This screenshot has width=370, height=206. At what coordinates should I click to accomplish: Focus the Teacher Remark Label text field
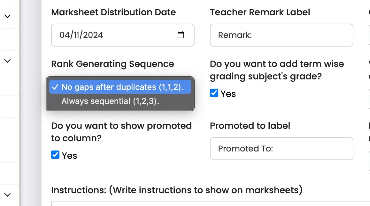[281, 35]
